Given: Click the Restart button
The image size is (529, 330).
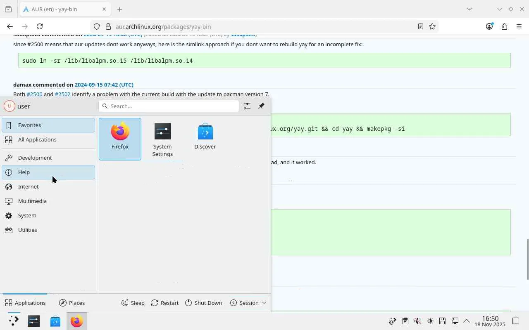Looking at the screenshot, I should point(165,303).
